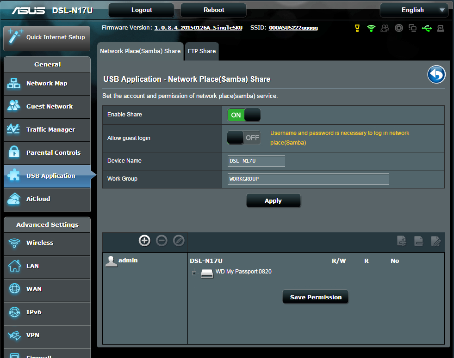This screenshot has width=454, height=358.
Task: Click the rename folder icon
Action: [436, 241]
